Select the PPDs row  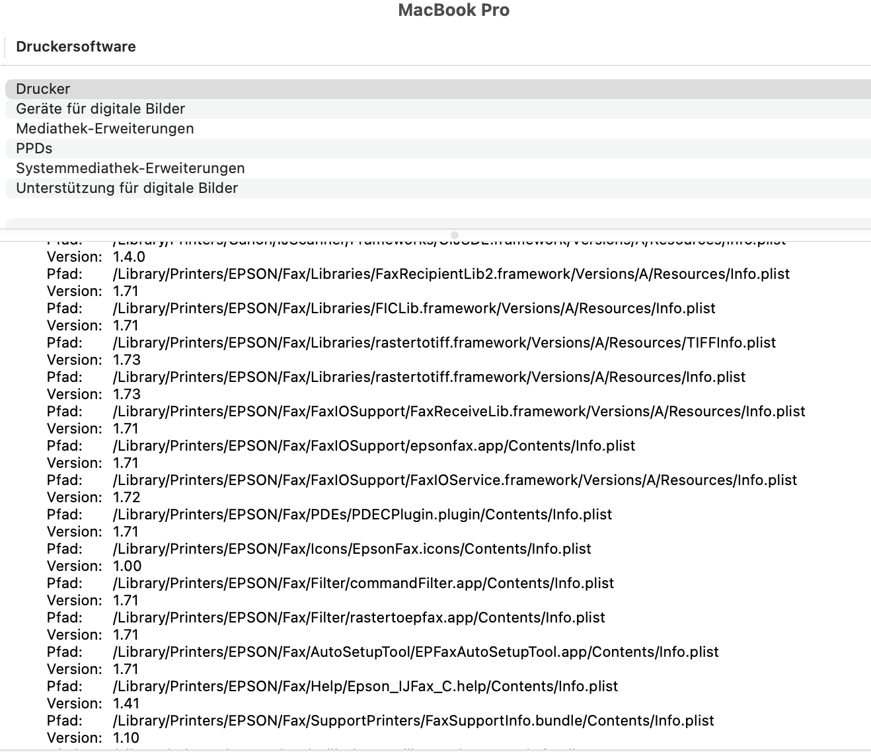[34, 149]
